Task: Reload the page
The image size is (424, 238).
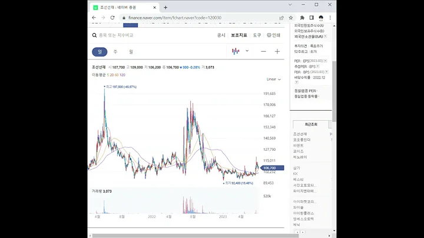Action: 112,18
